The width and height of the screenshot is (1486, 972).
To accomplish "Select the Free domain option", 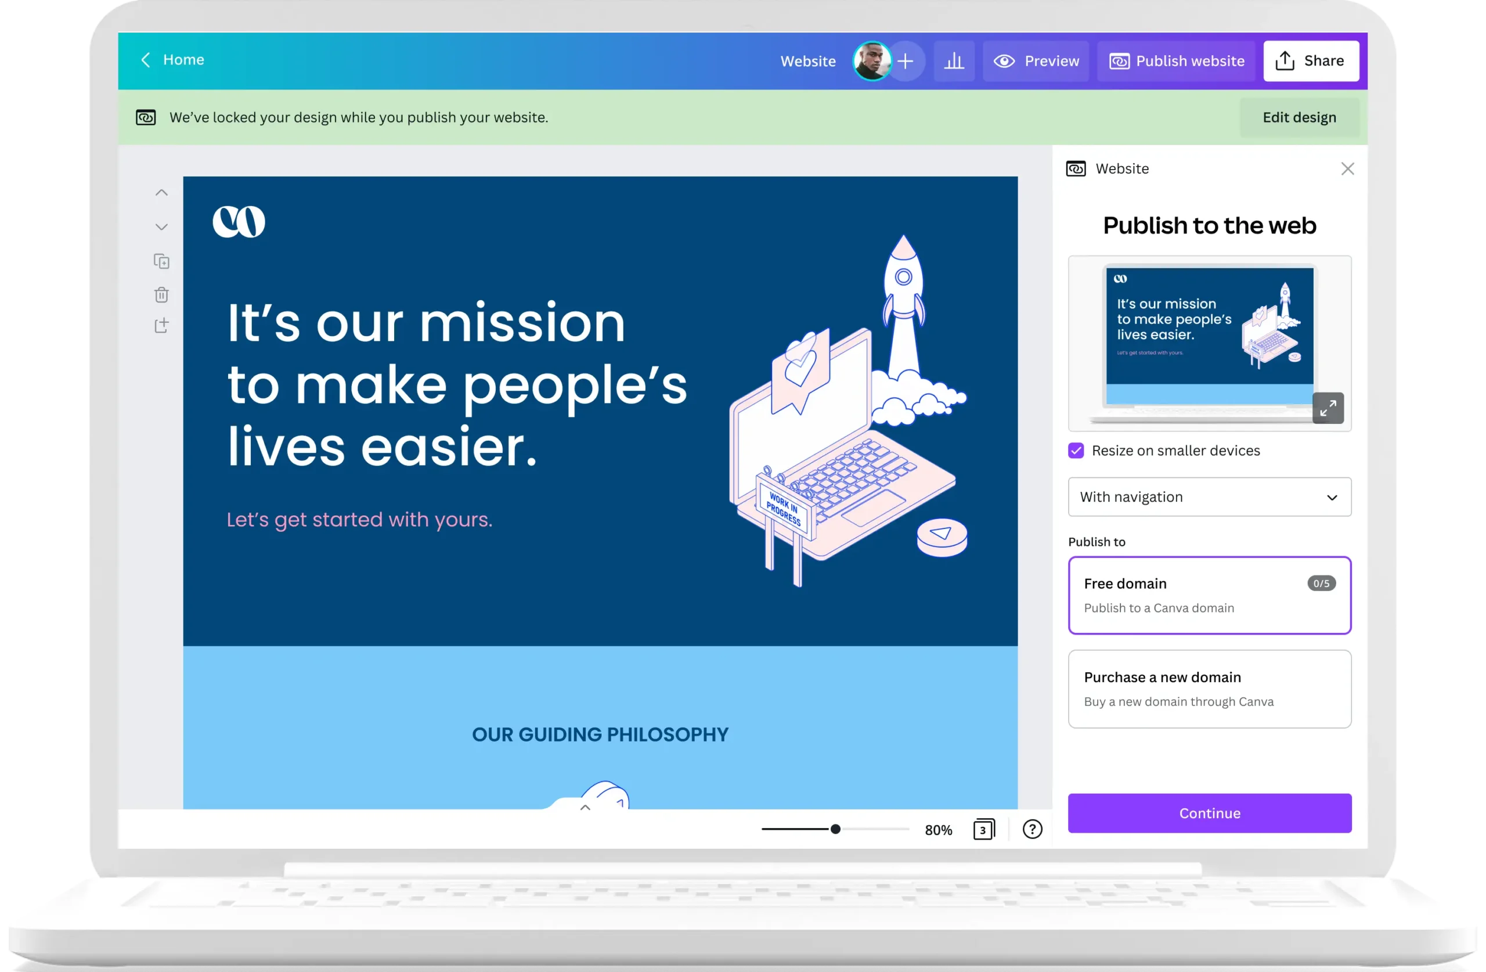I will point(1209,595).
